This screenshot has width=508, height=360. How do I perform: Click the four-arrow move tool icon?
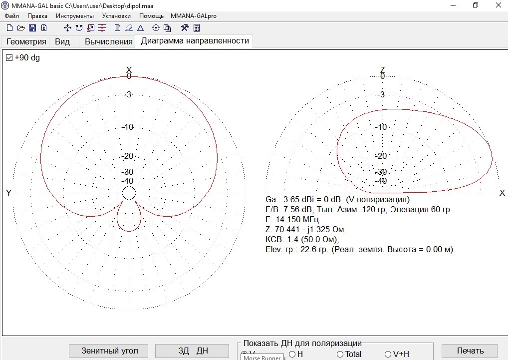coord(68,28)
